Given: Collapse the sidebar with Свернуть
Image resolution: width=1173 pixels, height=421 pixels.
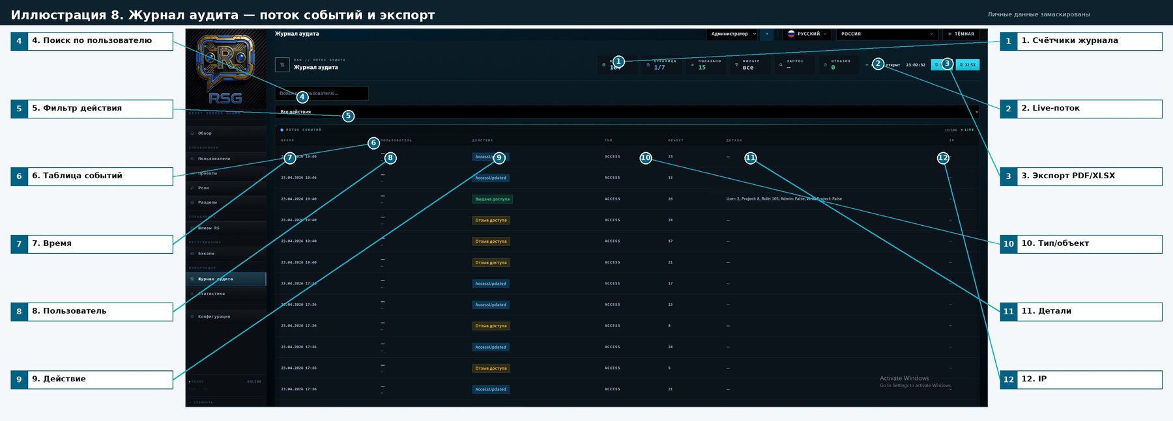Looking at the screenshot, I should (202, 402).
